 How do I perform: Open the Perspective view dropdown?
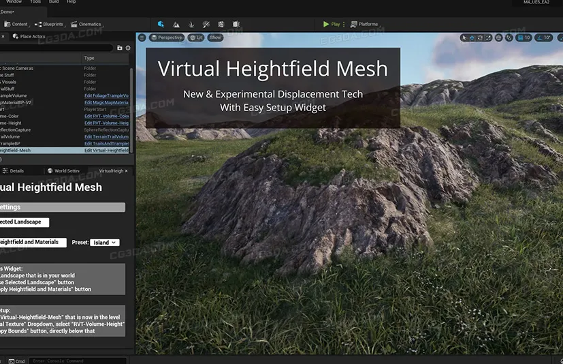[167, 37]
